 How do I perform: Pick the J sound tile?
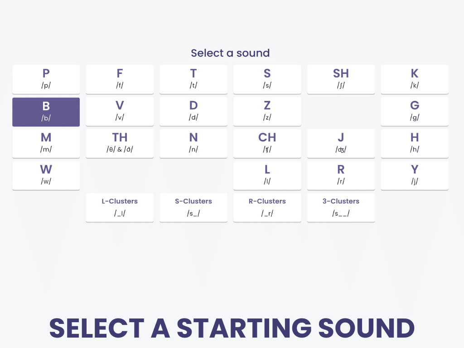click(341, 143)
